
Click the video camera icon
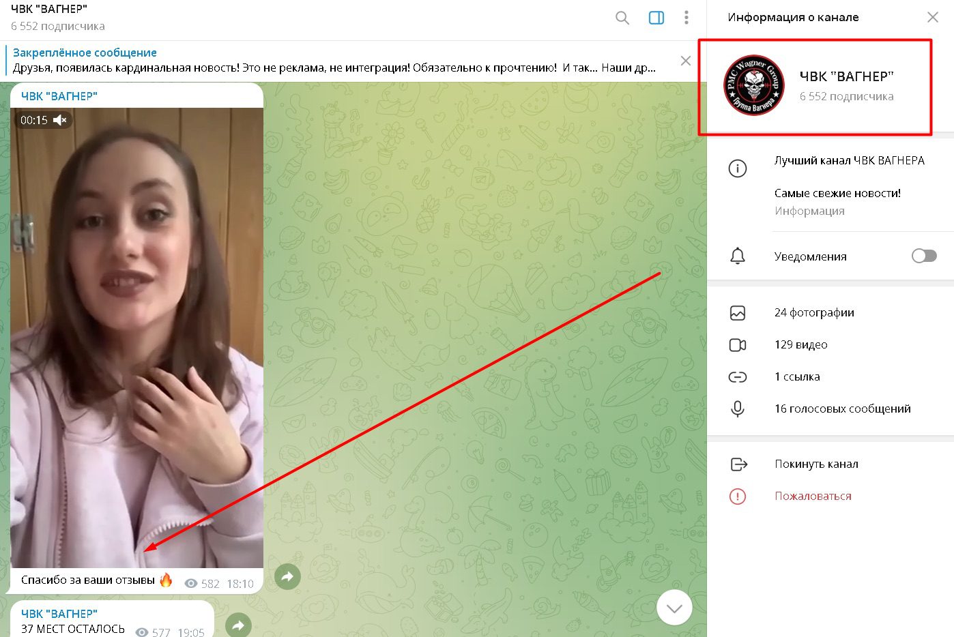(738, 345)
